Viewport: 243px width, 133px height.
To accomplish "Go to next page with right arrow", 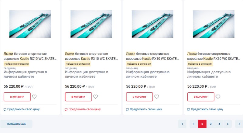I will click(x=239, y=124).
